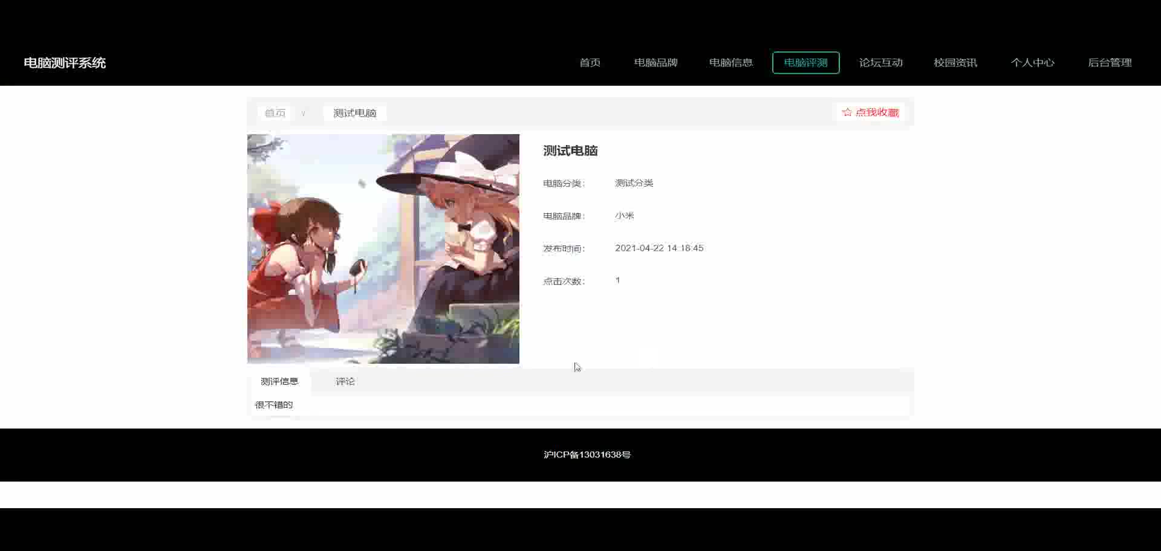The image size is (1161, 551).
Task: Open the 首页 navigation menu item
Action: [590, 63]
